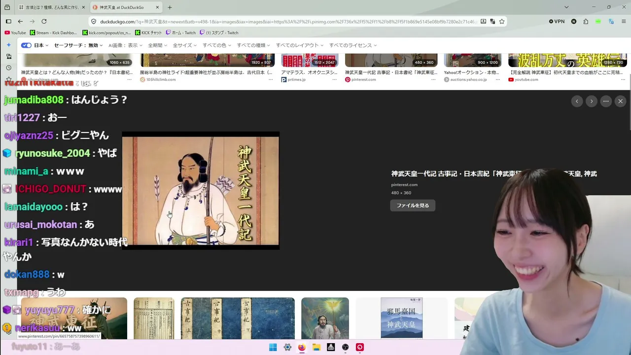The width and height of the screenshot is (631, 355).
Task: Show the previous image in the detail viewer
Action: [577, 101]
